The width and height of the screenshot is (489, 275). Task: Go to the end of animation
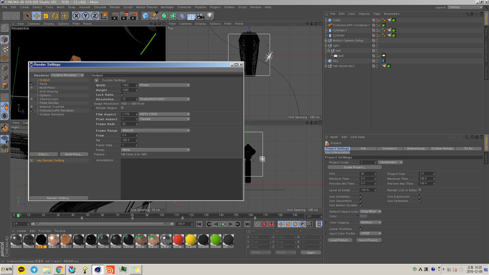(x=247, y=224)
